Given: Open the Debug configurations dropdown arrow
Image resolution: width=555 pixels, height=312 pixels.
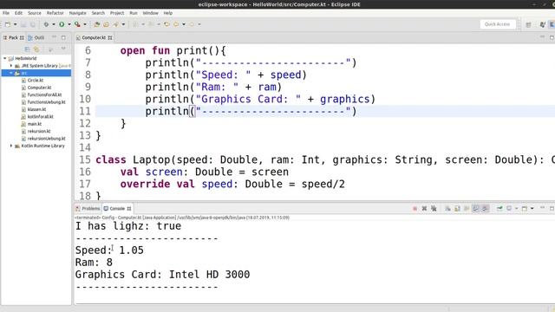Looking at the screenshot, I should point(54,24).
